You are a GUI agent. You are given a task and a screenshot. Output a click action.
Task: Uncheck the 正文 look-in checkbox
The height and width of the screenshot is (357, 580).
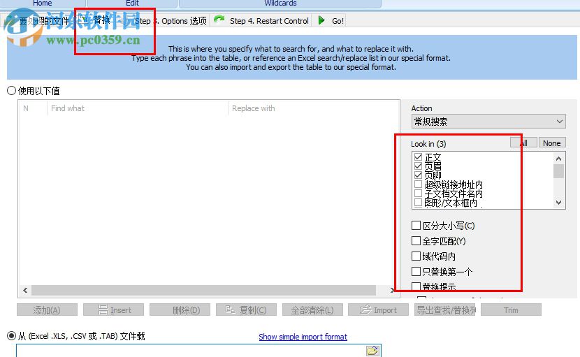[x=418, y=157]
